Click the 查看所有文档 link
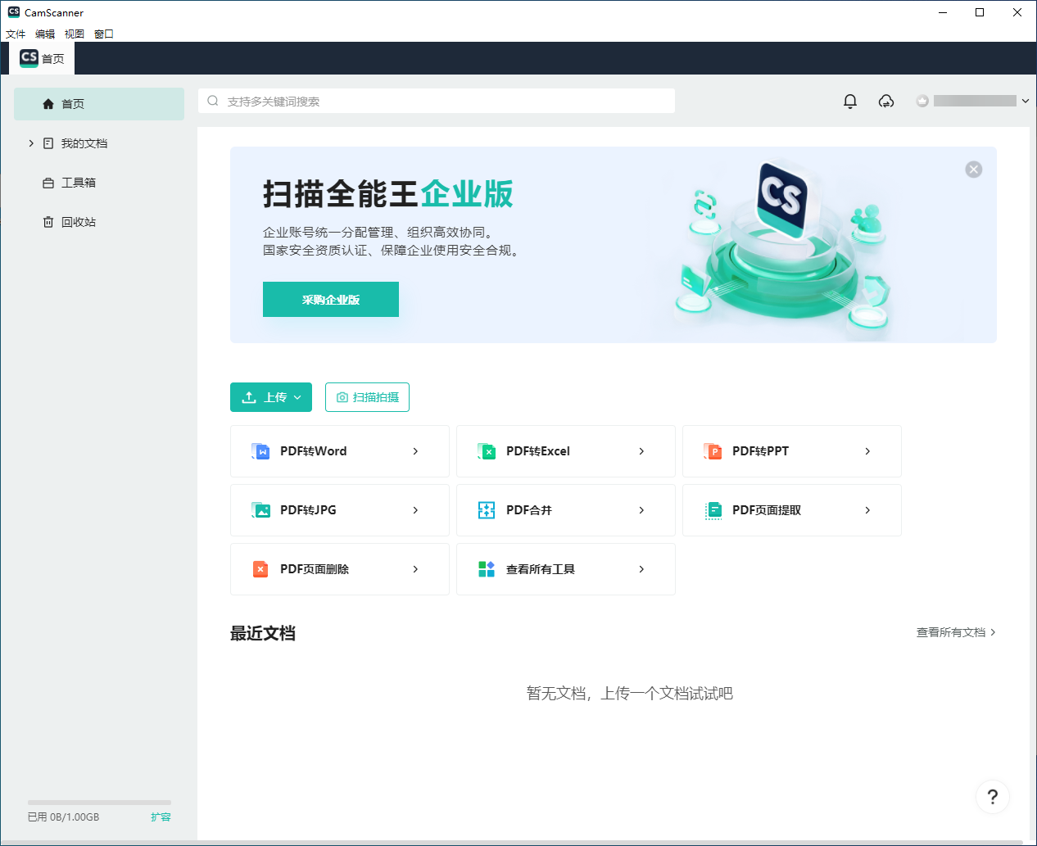Viewport: 1037px width, 846px height. [955, 632]
